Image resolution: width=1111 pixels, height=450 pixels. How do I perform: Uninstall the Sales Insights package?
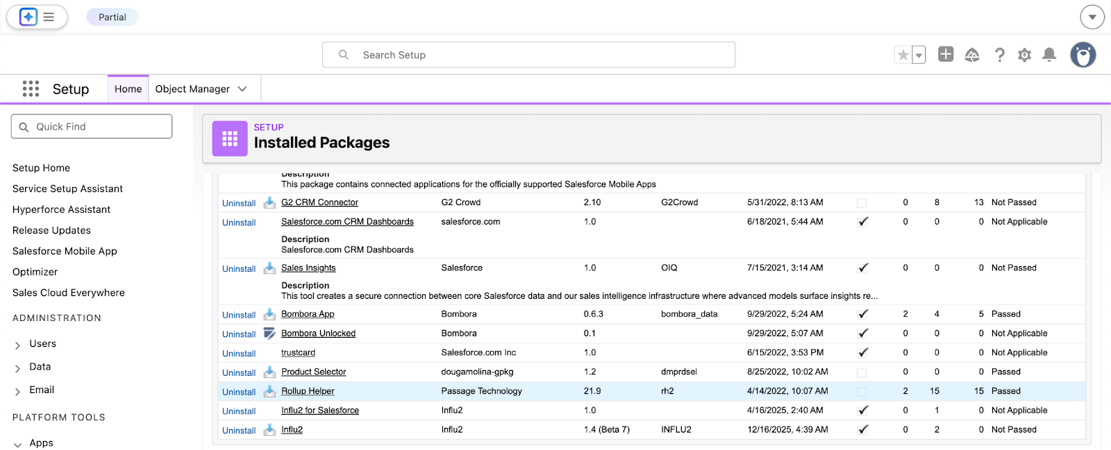239,268
